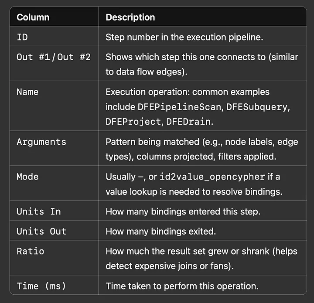This screenshot has height=303, width=314.
Task: Click the DFEDrain code text
Action: 188,122
